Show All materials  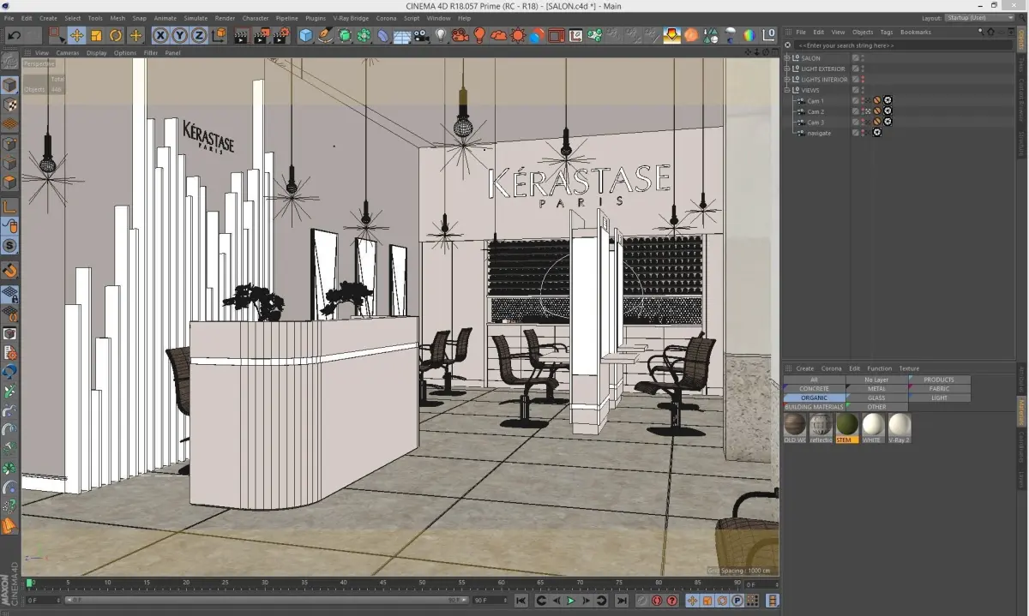[814, 380]
